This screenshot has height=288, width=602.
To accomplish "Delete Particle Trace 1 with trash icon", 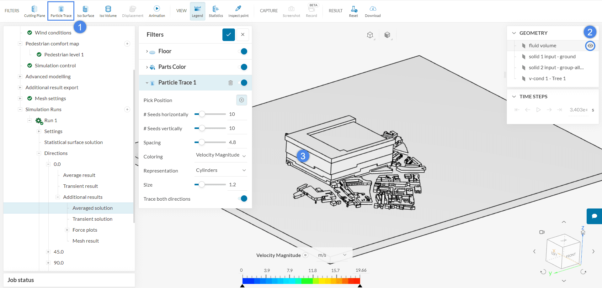I will 231,83.
